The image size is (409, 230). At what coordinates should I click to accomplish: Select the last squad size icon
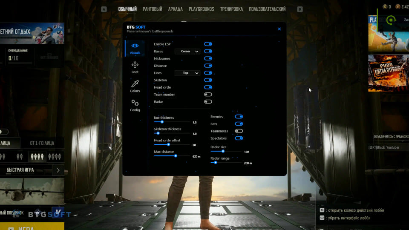pos(55,156)
